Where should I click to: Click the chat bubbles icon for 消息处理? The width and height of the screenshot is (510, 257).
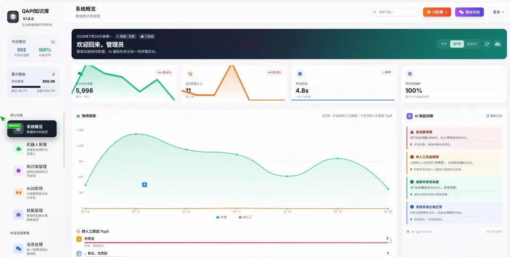point(18,248)
